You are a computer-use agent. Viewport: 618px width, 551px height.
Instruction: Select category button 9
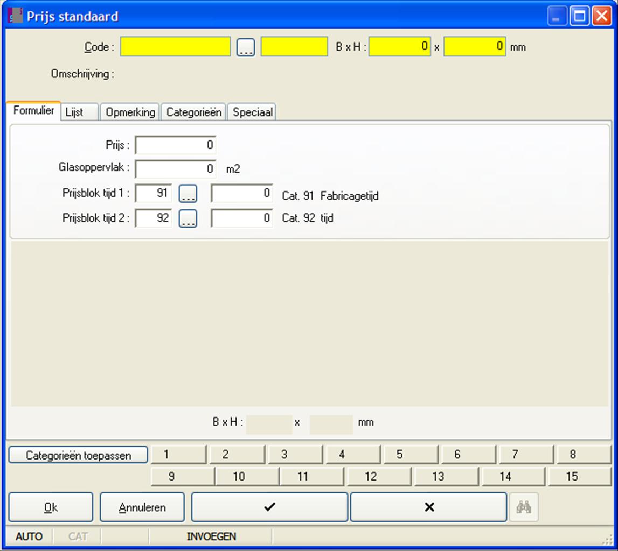click(183, 477)
